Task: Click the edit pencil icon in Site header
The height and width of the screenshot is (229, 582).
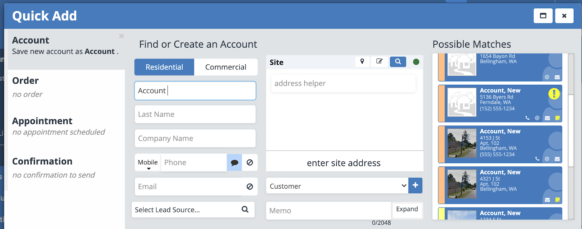Action: (x=379, y=61)
